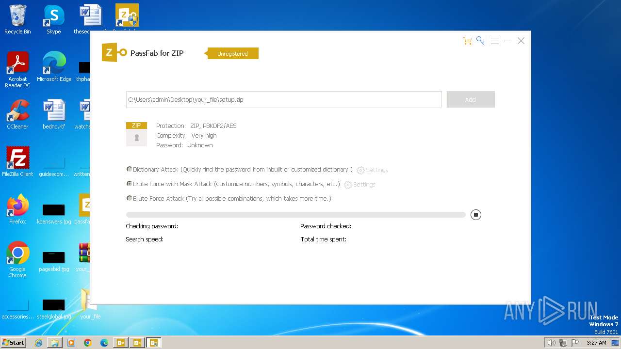Click the password recovery progress bar
The height and width of the screenshot is (349, 621).
tap(295, 215)
